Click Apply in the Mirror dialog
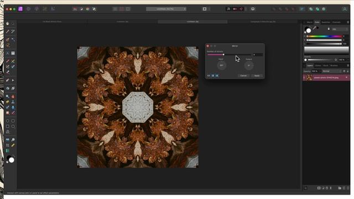354x199 pixels. (x=257, y=76)
